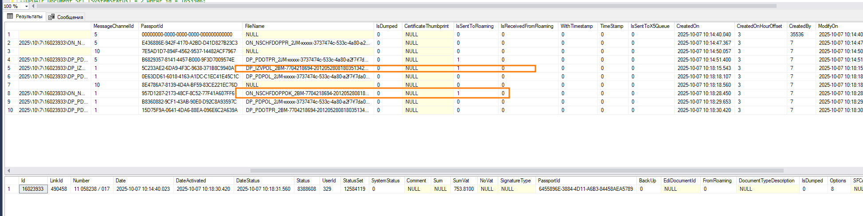Click FileName cell starting ON_NSCHFDOPPOK_2BM
Screen dimensions: 863x216
click(308, 93)
